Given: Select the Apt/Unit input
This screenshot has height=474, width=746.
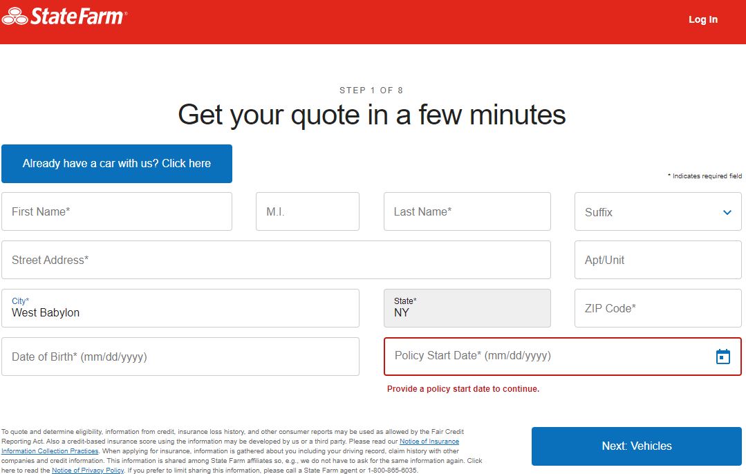Looking at the screenshot, I should tap(658, 260).
